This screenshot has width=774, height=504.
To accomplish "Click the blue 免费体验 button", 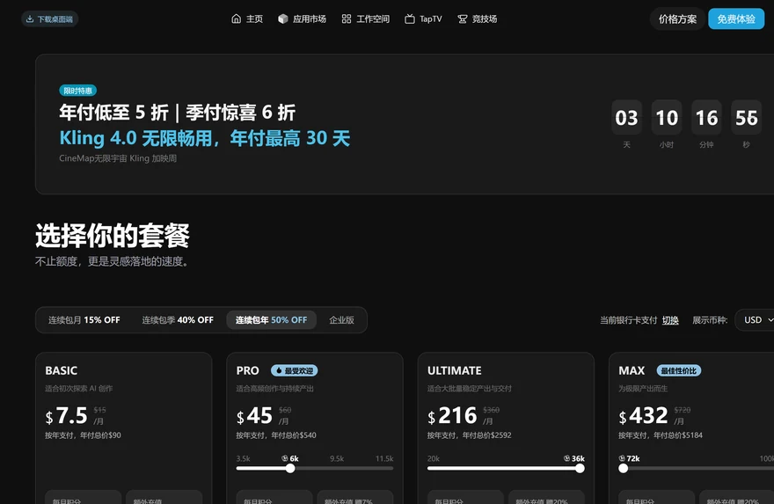I will (x=736, y=18).
